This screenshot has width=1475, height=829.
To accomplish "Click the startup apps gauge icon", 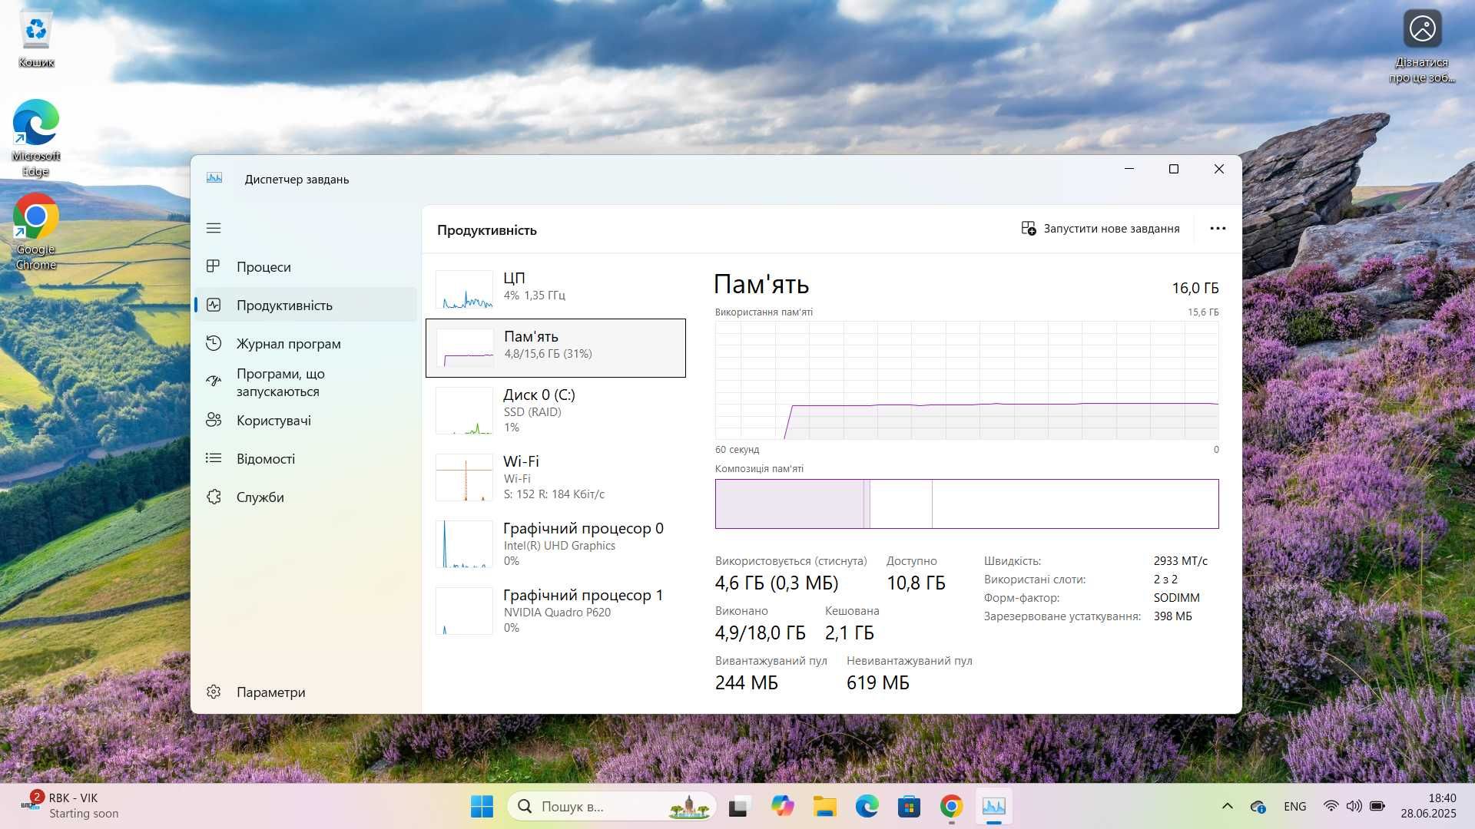I will (x=214, y=381).
